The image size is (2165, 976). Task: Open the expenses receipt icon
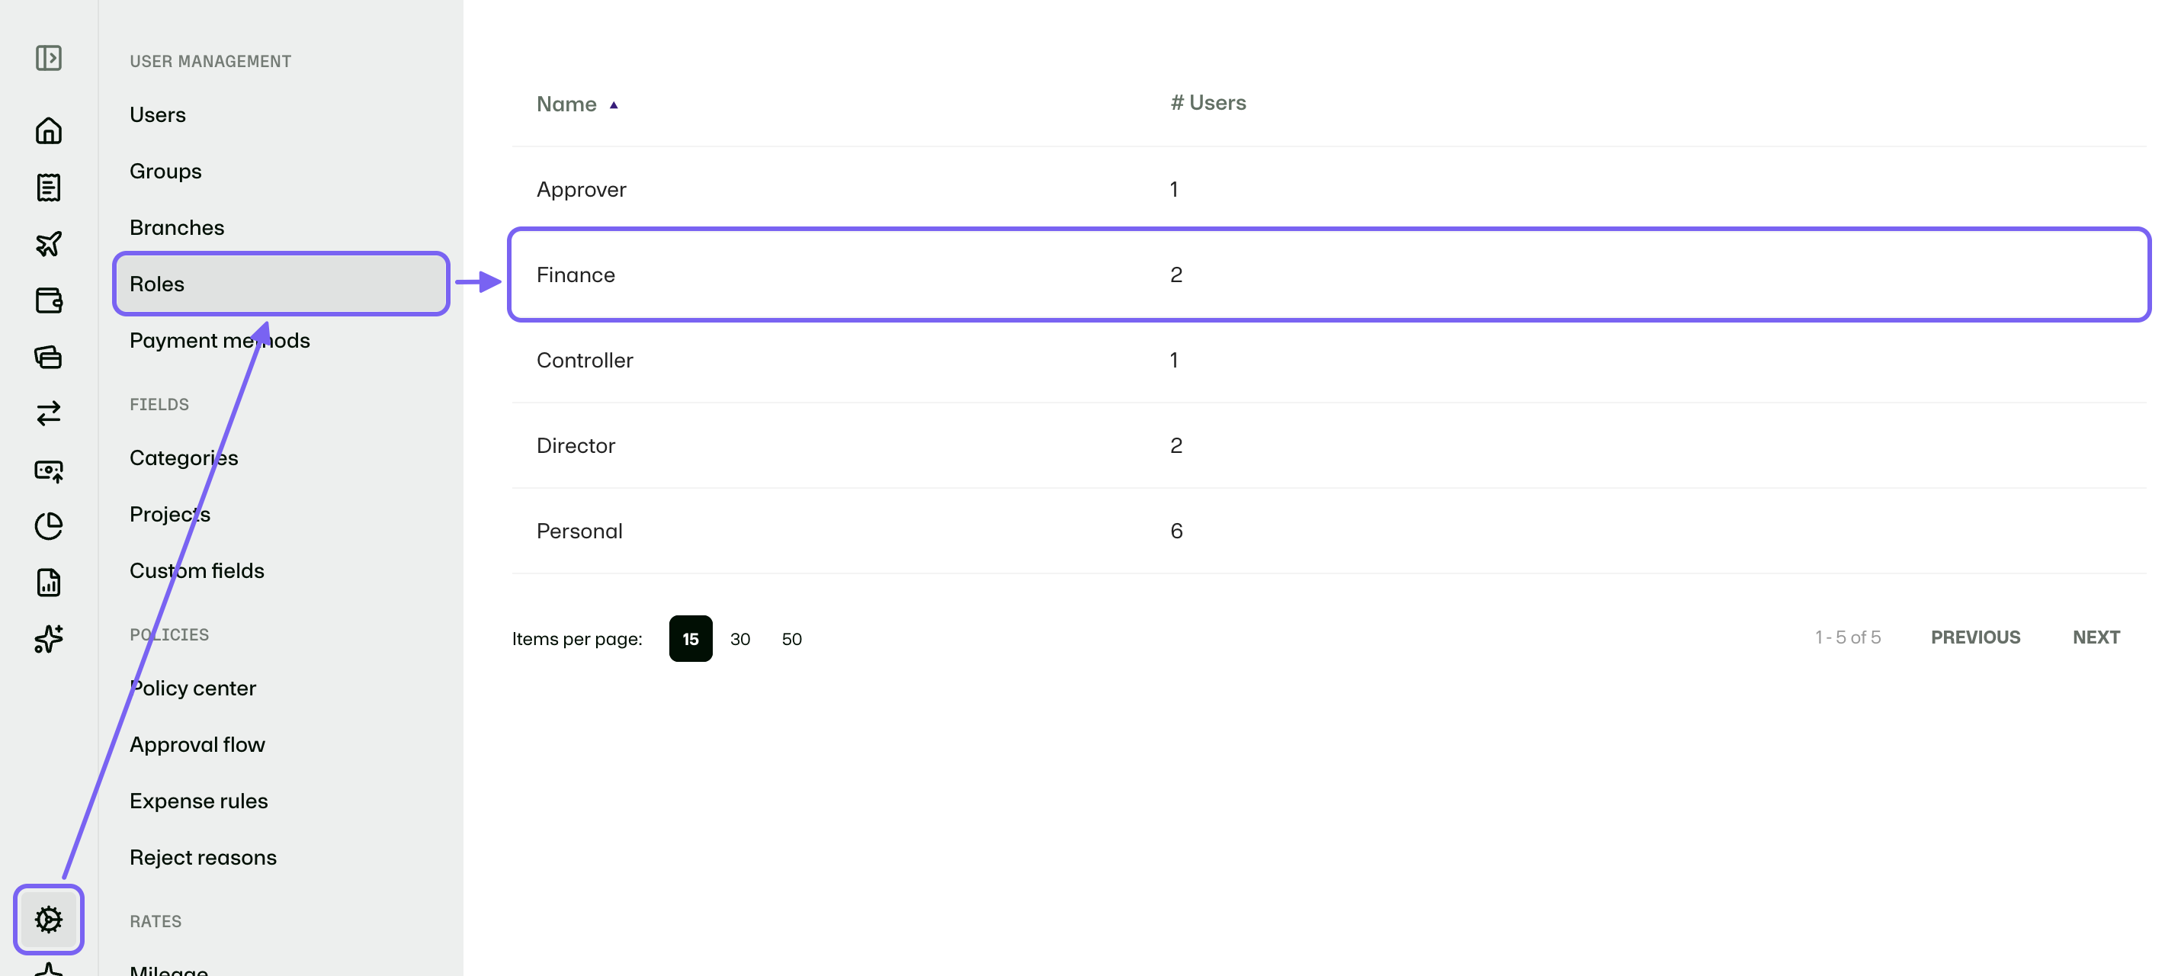[x=49, y=187]
